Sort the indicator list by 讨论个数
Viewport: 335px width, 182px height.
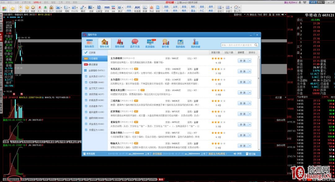pos(229,52)
